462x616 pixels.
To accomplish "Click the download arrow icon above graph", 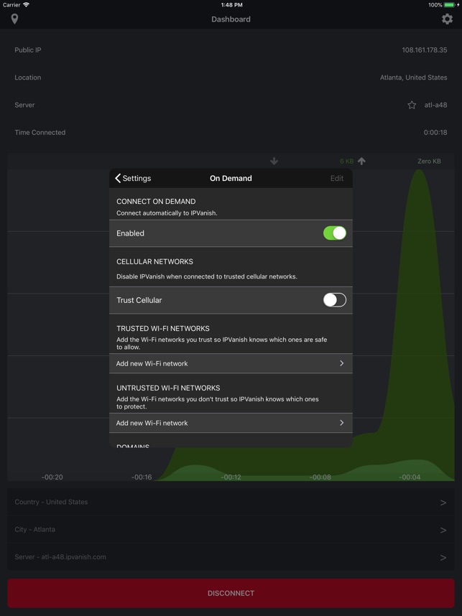I will tap(274, 161).
